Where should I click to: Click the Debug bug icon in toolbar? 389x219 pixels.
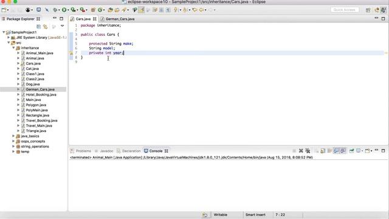[55, 10]
